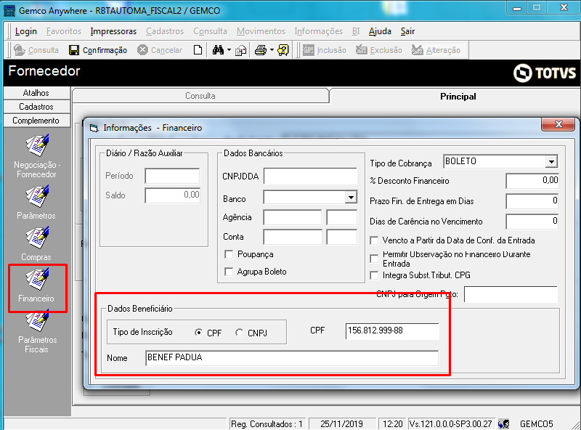The height and width of the screenshot is (430, 581).
Task: Expand the binoculars dropdown arrow
Action: (x=229, y=50)
